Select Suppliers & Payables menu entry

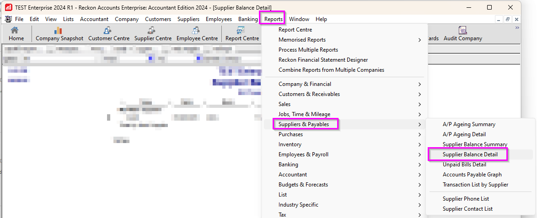344,124
